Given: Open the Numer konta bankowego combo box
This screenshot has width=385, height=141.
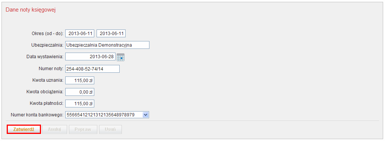Looking at the screenshot, I should tap(107, 115).
